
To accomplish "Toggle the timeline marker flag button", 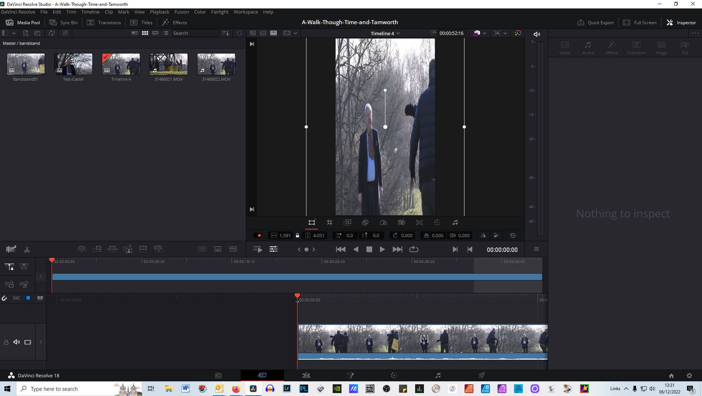I will point(28,298).
